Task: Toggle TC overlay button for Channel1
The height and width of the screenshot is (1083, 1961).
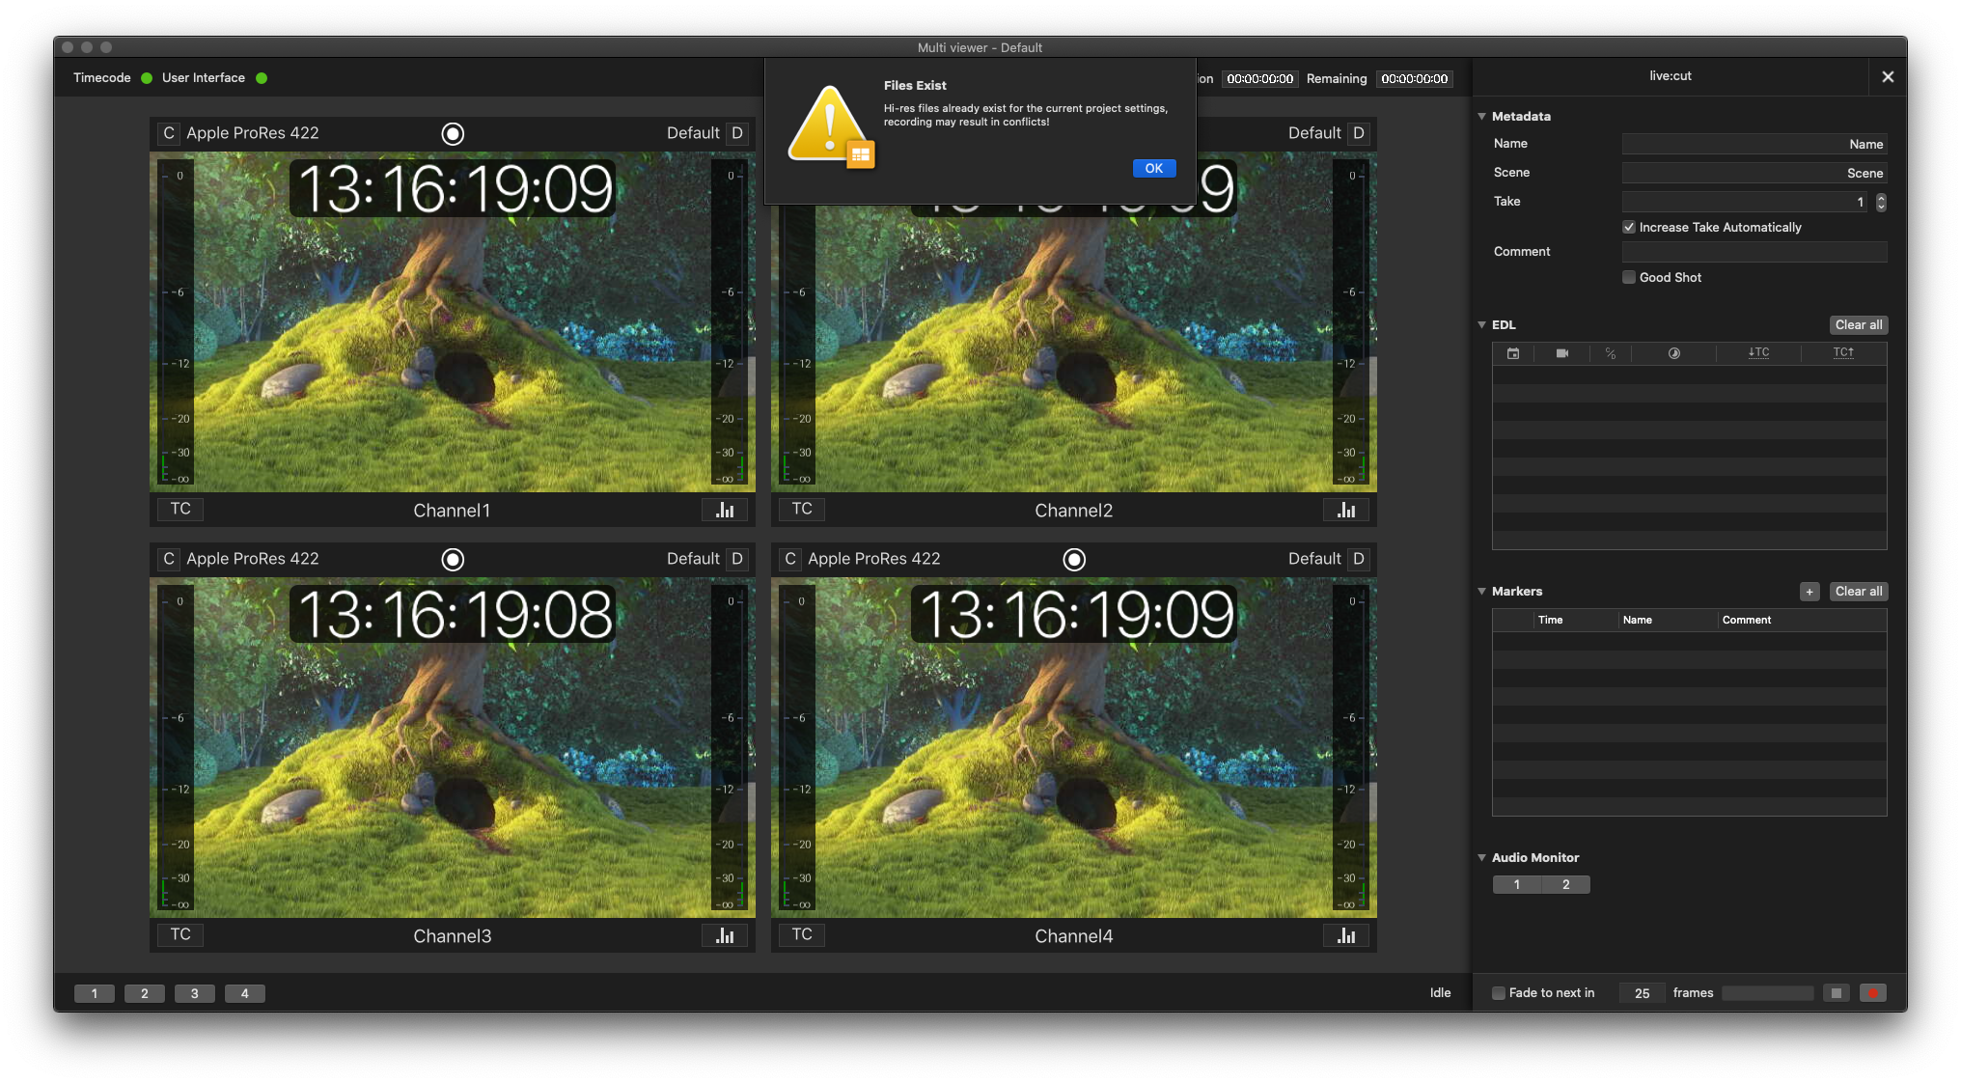Action: (180, 509)
